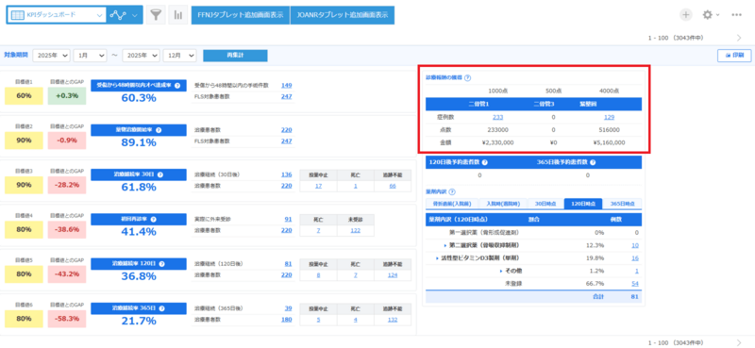Go to next page using bottom arrow
Viewport: 755px width, 348px height.
click(x=740, y=342)
